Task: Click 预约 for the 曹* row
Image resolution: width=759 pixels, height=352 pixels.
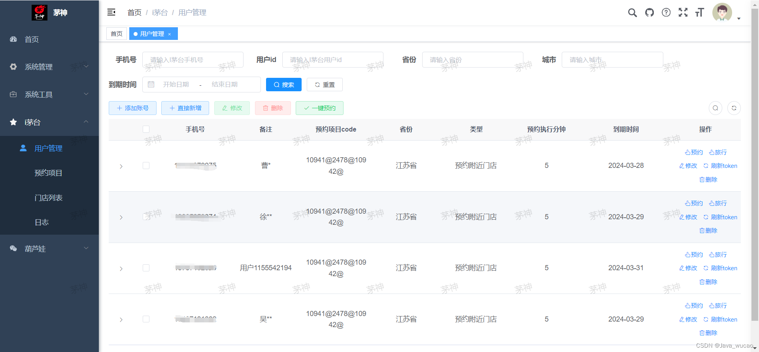Action: (x=694, y=152)
